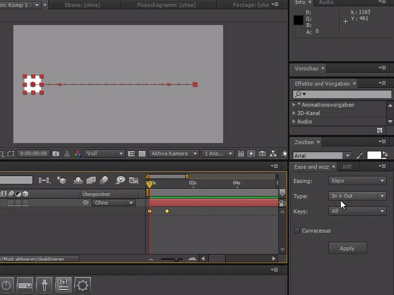Click the adjustment layer column header icon
Image resolution: width=394 pixels, height=295 pixels.
[x=18, y=194]
